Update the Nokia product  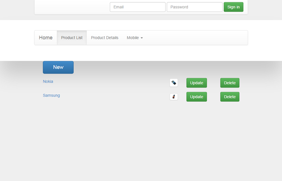point(196,83)
